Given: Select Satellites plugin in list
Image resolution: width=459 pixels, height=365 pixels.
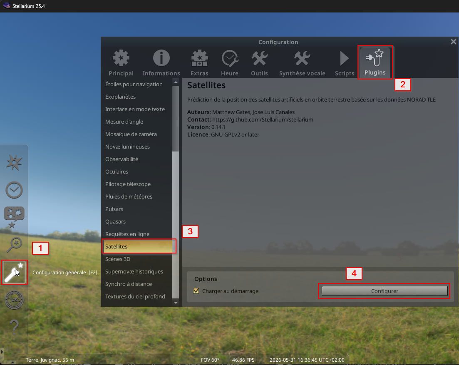Looking at the screenshot, I should pyautogui.click(x=137, y=246).
